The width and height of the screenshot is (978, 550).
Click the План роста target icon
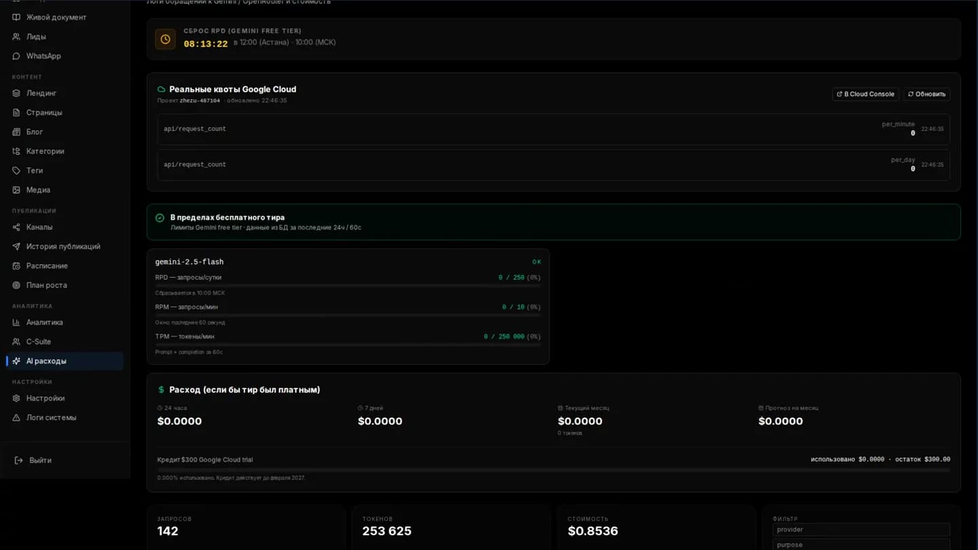click(16, 285)
